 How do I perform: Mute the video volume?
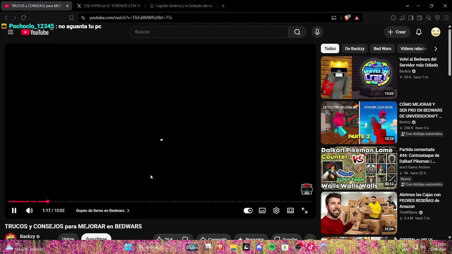pyautogui.click(x=29, y=211)
